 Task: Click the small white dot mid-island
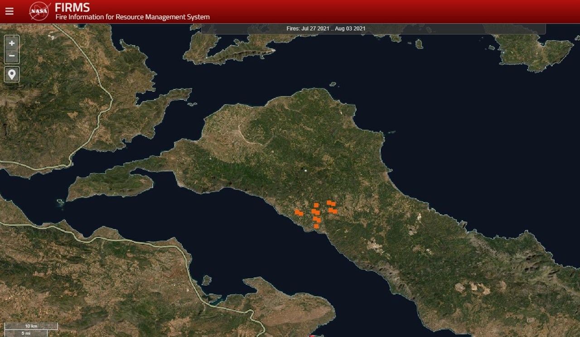(x=306, y=171)
